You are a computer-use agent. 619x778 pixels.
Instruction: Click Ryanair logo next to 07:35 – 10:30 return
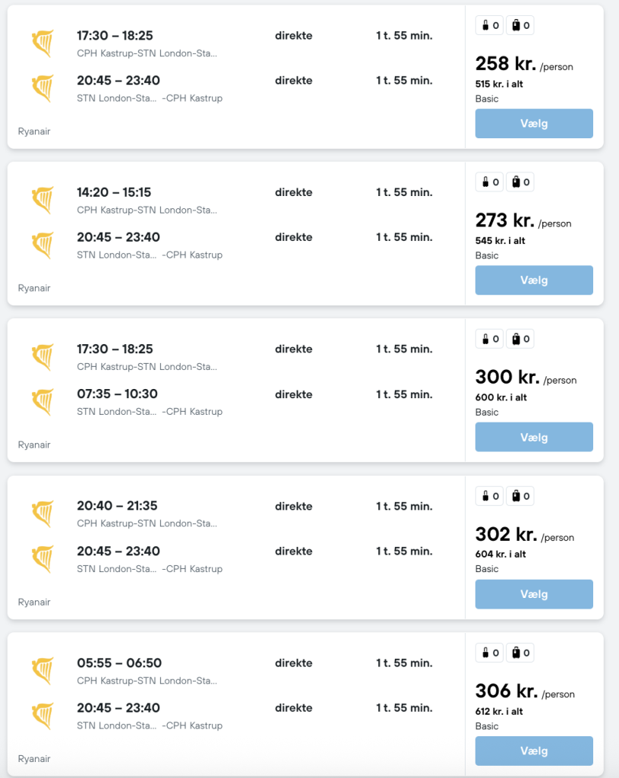pyautogui.click(x=43, y=402)
